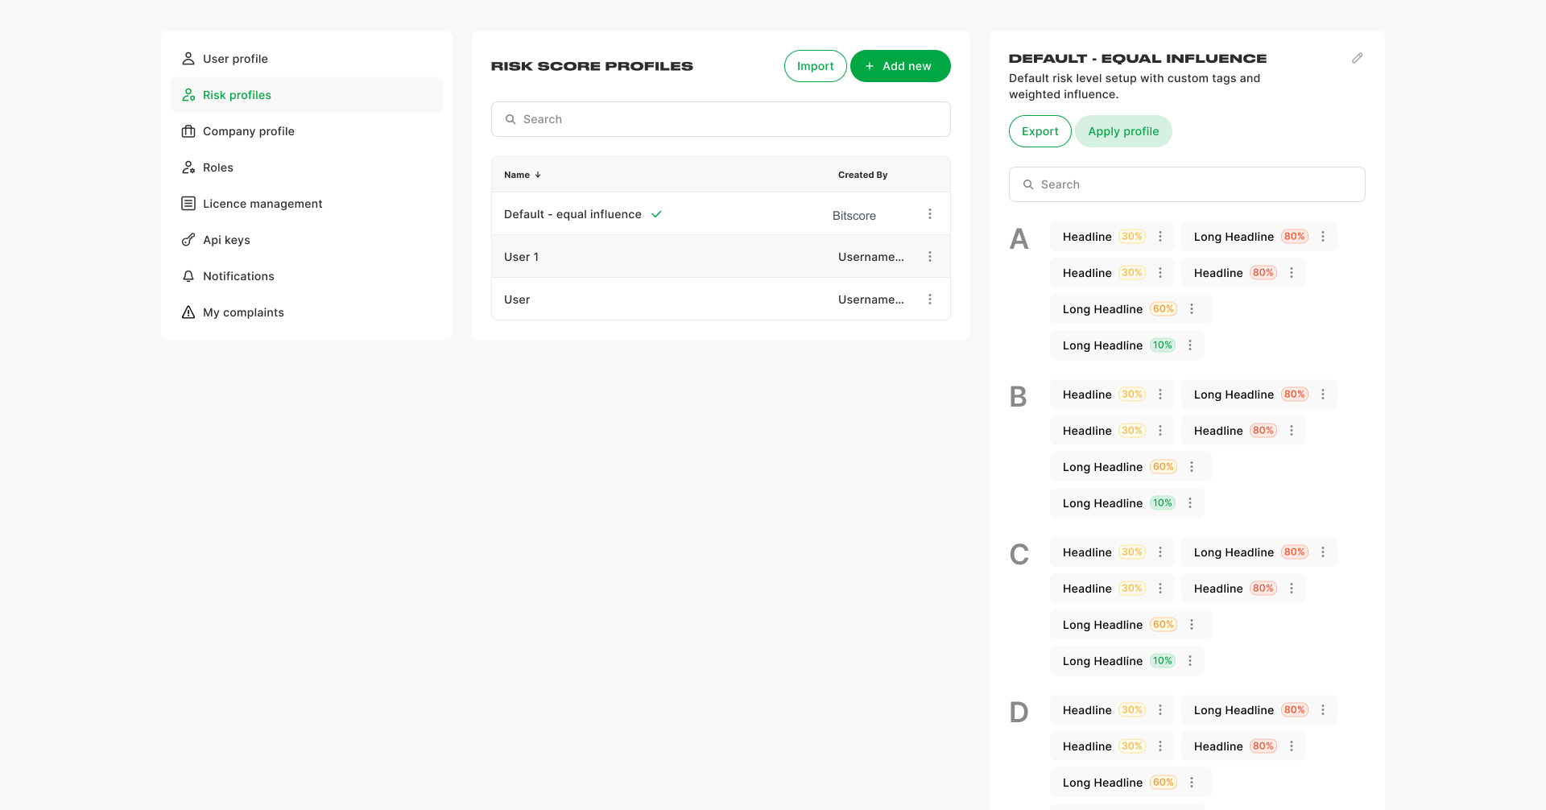
Task: Open menu for Long Headline 60% tag in section A
Action: 1192,309
